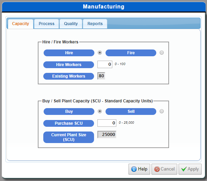Click the blue Fire label
The height and width of the screenshot is (181, 207).
131,53
